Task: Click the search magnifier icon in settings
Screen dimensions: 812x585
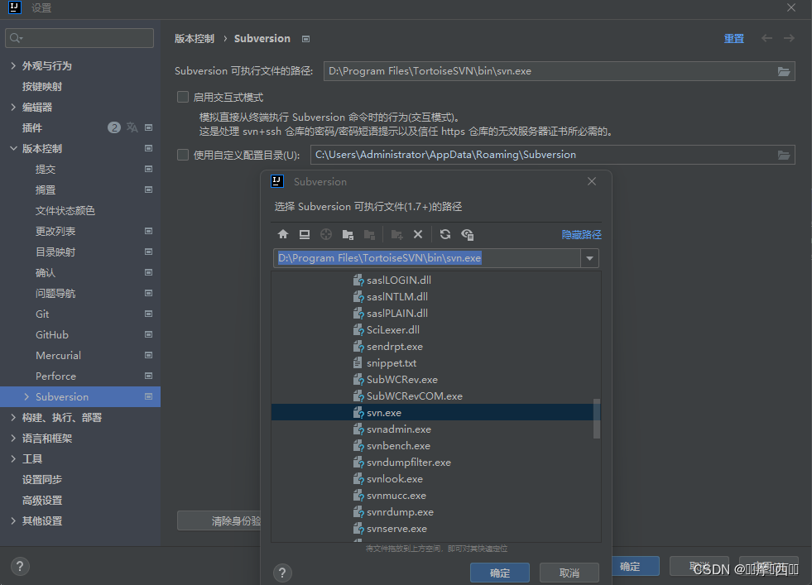Action: pyautogui.click(x=15, y=38)
